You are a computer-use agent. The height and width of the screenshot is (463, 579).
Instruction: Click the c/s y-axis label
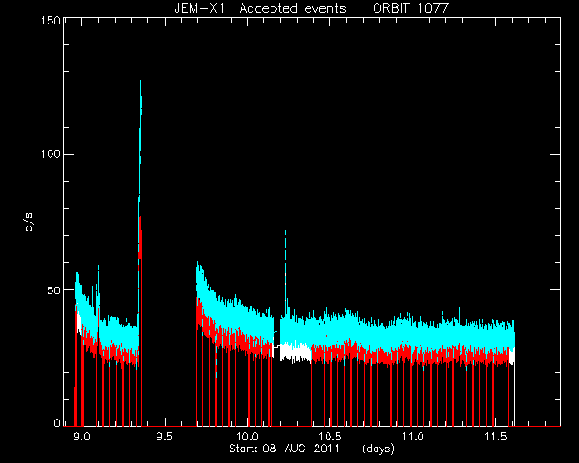click(29, 222)
